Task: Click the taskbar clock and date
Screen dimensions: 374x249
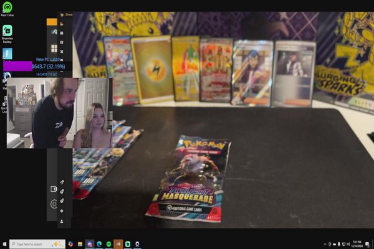Action: point(357,244)
